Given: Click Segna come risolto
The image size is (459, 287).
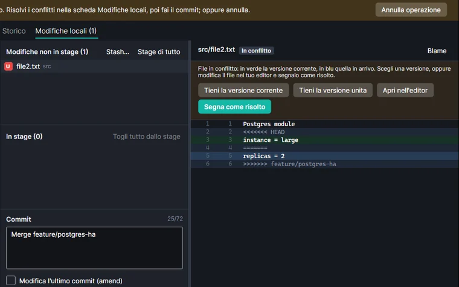Looking at the screenshot, I should (x=234, y=106).
